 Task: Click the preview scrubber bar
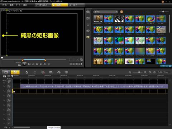click(x=34, y=59)
